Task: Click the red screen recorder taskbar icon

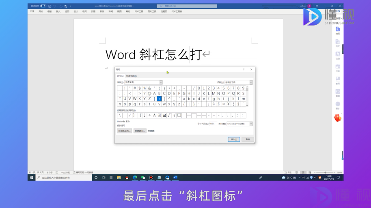Action: [x=151, y=178]
